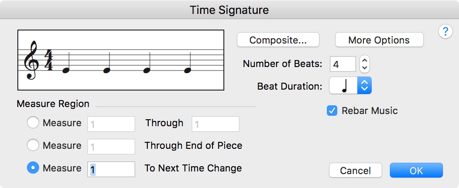Screen dimensions: 459x188
Task: Decrease Number of Beats with the down stepper
Action: point(365,68)
